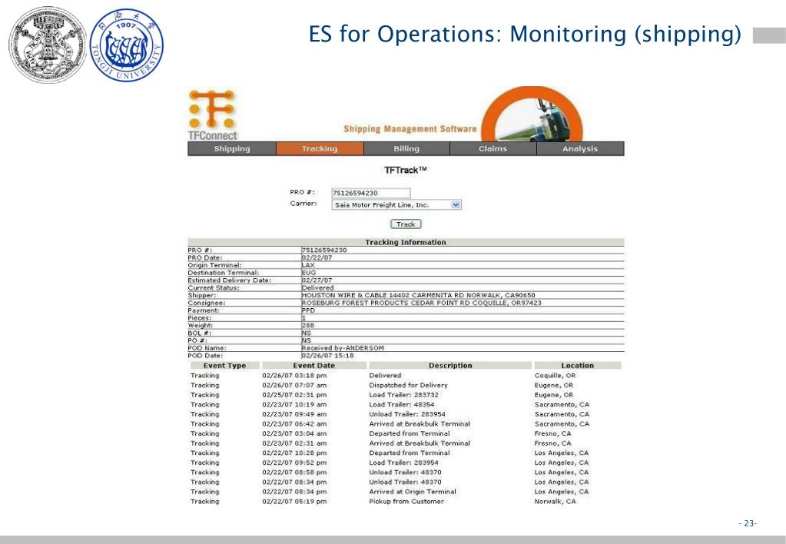Click the Delivered event description
Viewport: 786px width, 544px height.
point(385,375)
